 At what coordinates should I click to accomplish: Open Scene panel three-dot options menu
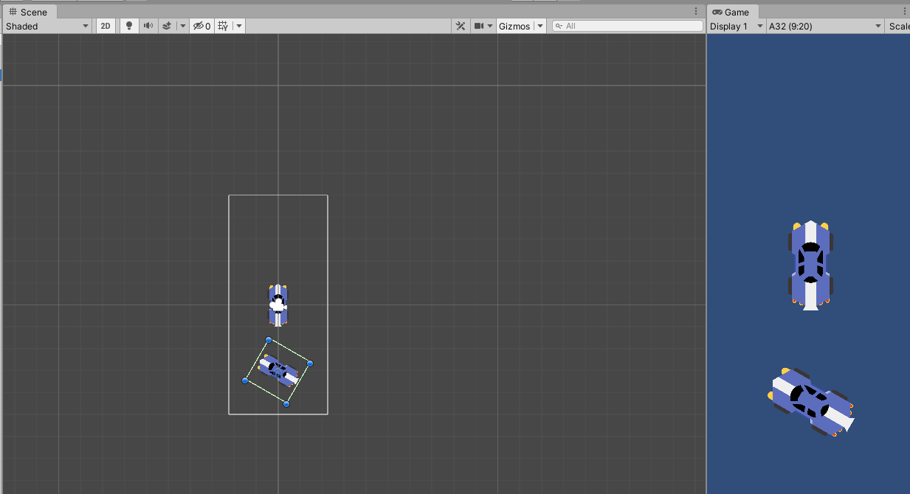click(696, 12)
